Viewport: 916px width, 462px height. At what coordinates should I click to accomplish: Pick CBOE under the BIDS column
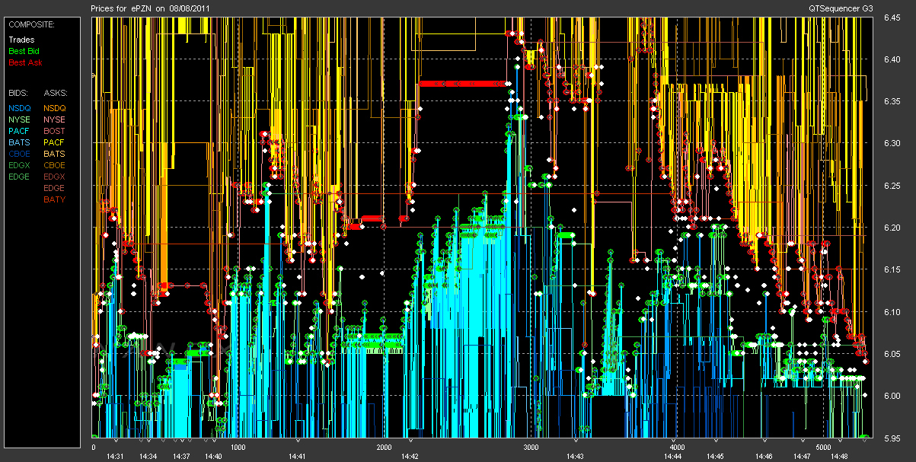coord(20,154)
